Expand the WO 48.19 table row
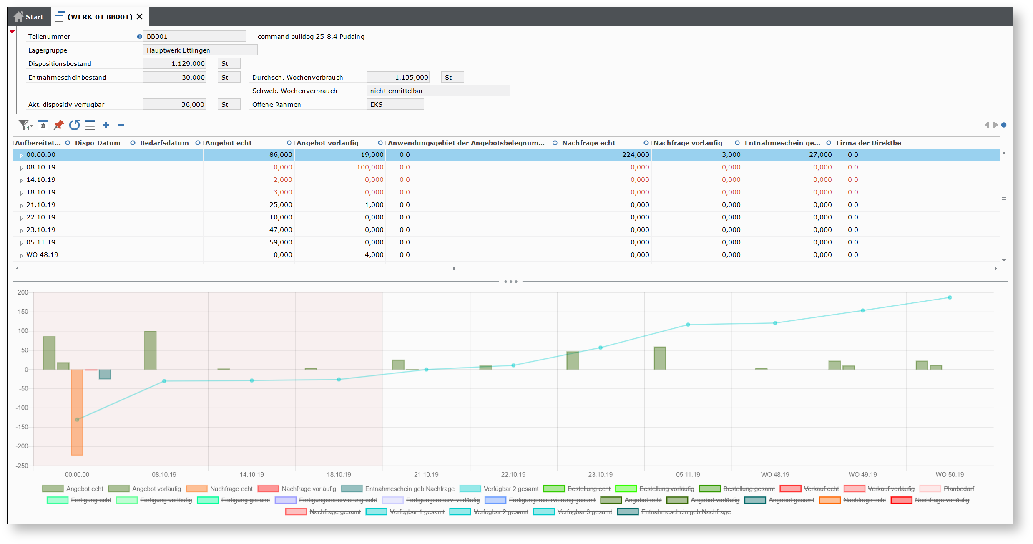The height and width of the screenshot is (544, 1033). pyautogui.click(x=21, y=255)
